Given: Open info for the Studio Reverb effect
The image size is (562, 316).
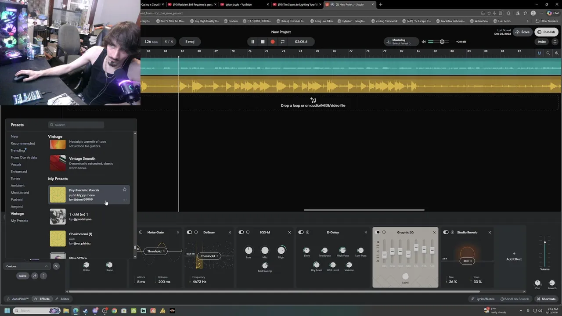Looking at the screenshot, I should (452, 232).
